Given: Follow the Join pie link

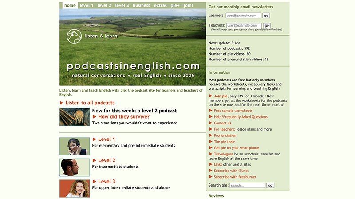Looking at the screenshot, I should tap(221, 96).
